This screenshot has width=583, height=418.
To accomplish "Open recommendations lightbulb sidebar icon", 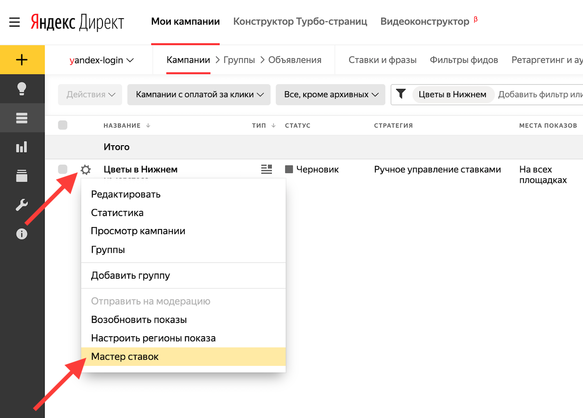I will 22,89.
